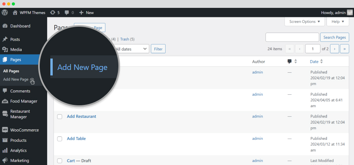Open the Trash (5) filter link
This screenshot has width=354, height=165.
(127, 39)
